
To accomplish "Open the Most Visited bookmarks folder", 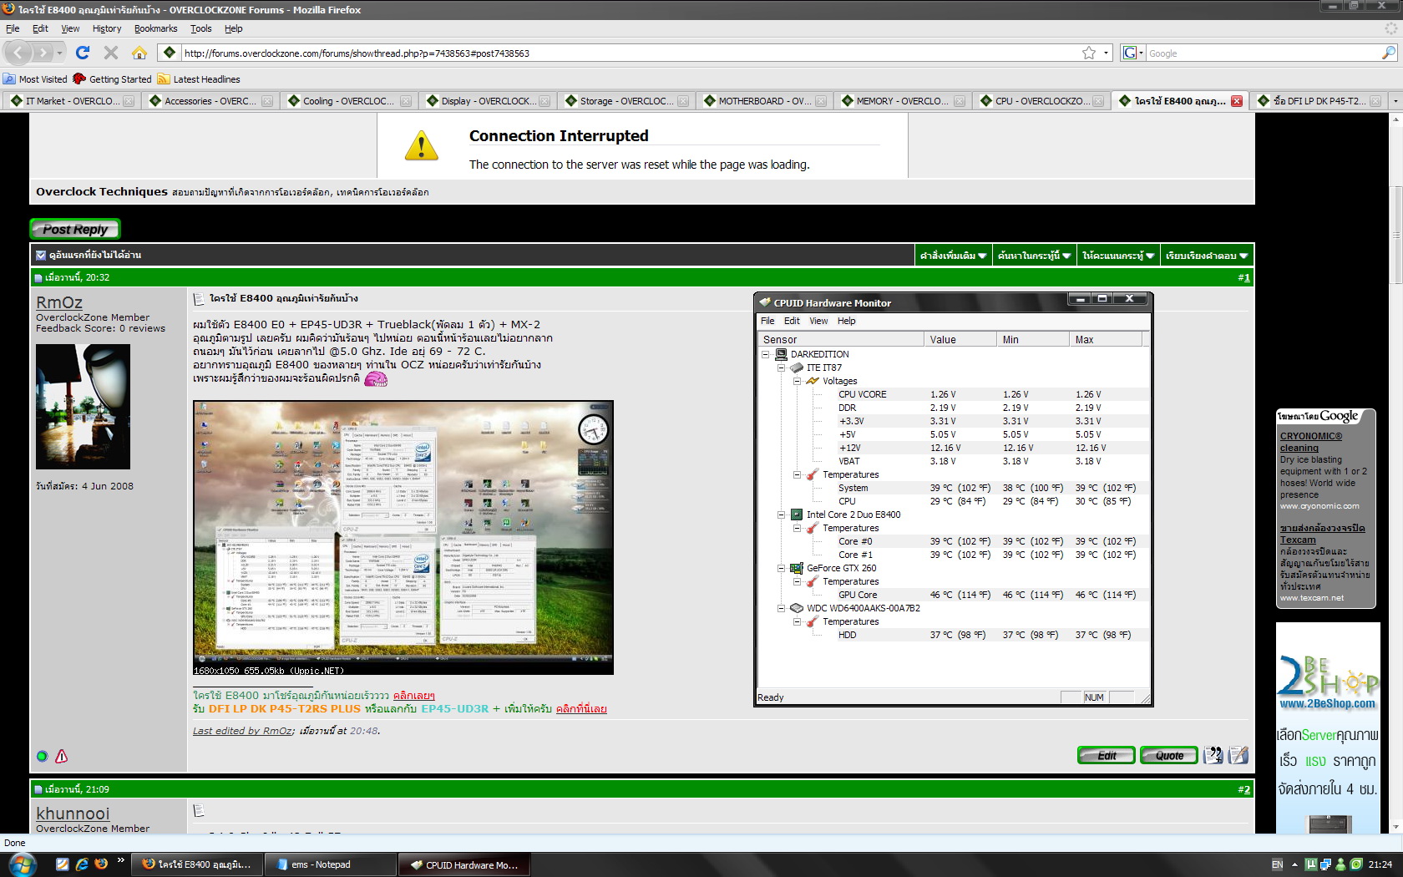I will click(35, 79).
